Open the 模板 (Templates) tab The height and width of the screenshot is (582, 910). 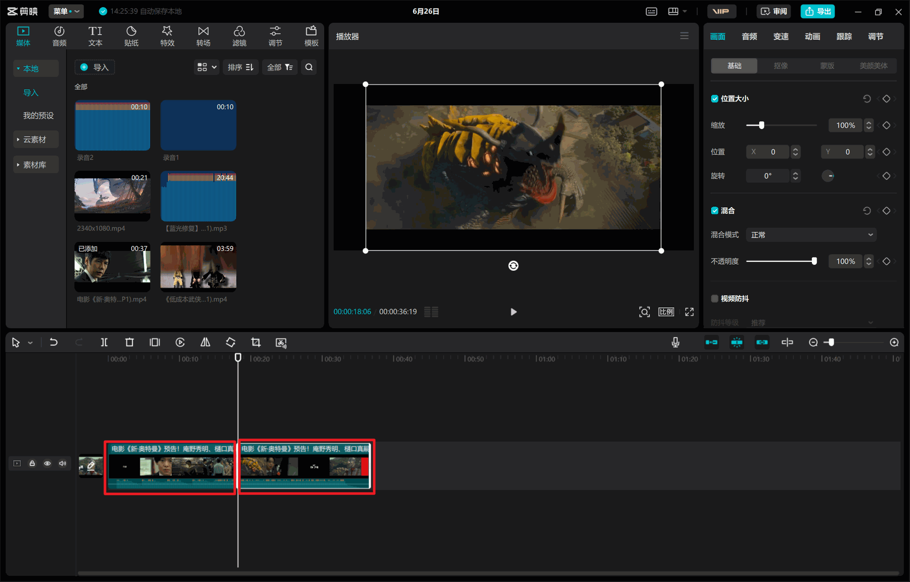pos(311,36)
